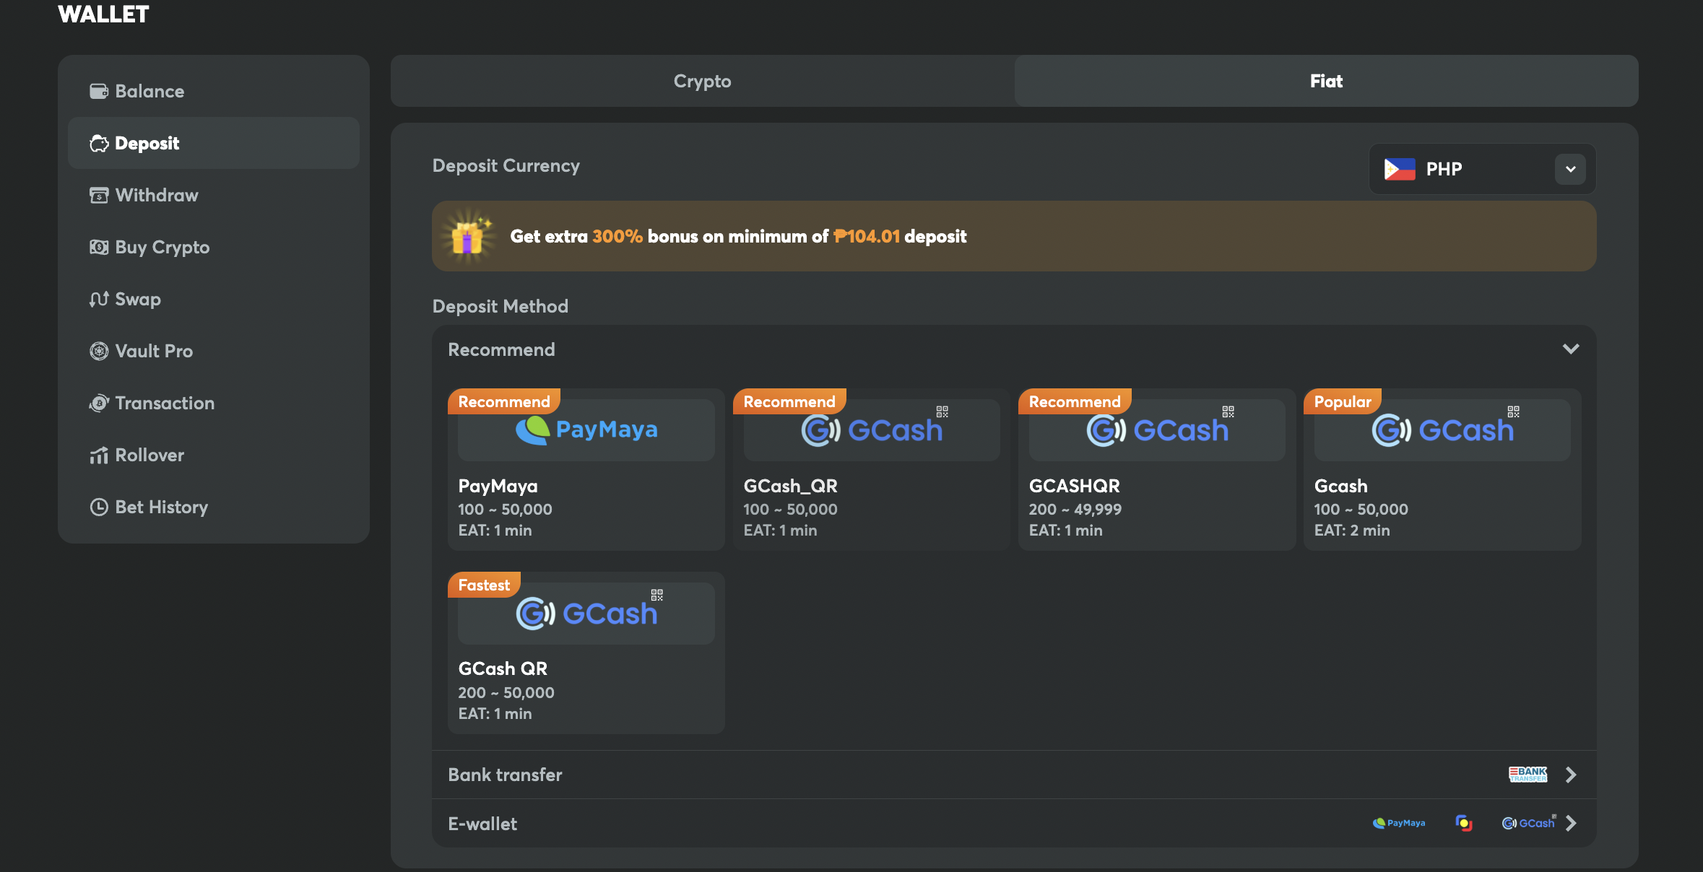Collapse the Recommend section chevron
Image resolution: width=1703 pixels, height=872 pixels.
pyautogui.click(x=1571, y=349)
